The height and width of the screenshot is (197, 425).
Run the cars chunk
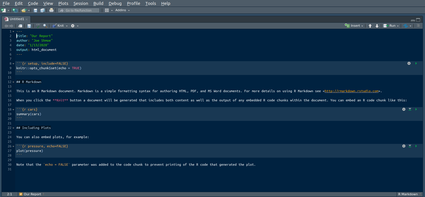[x=416, y=109]
